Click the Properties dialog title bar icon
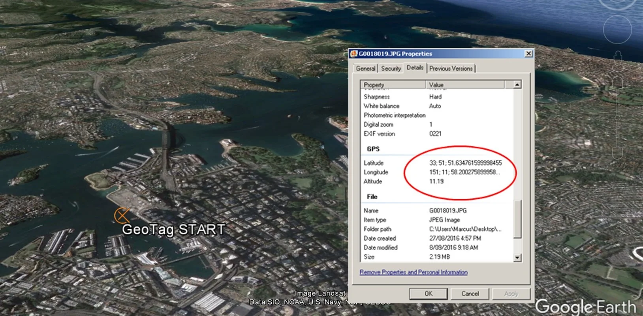The width and height of the screenshot is (643, 316). [354, 54]
